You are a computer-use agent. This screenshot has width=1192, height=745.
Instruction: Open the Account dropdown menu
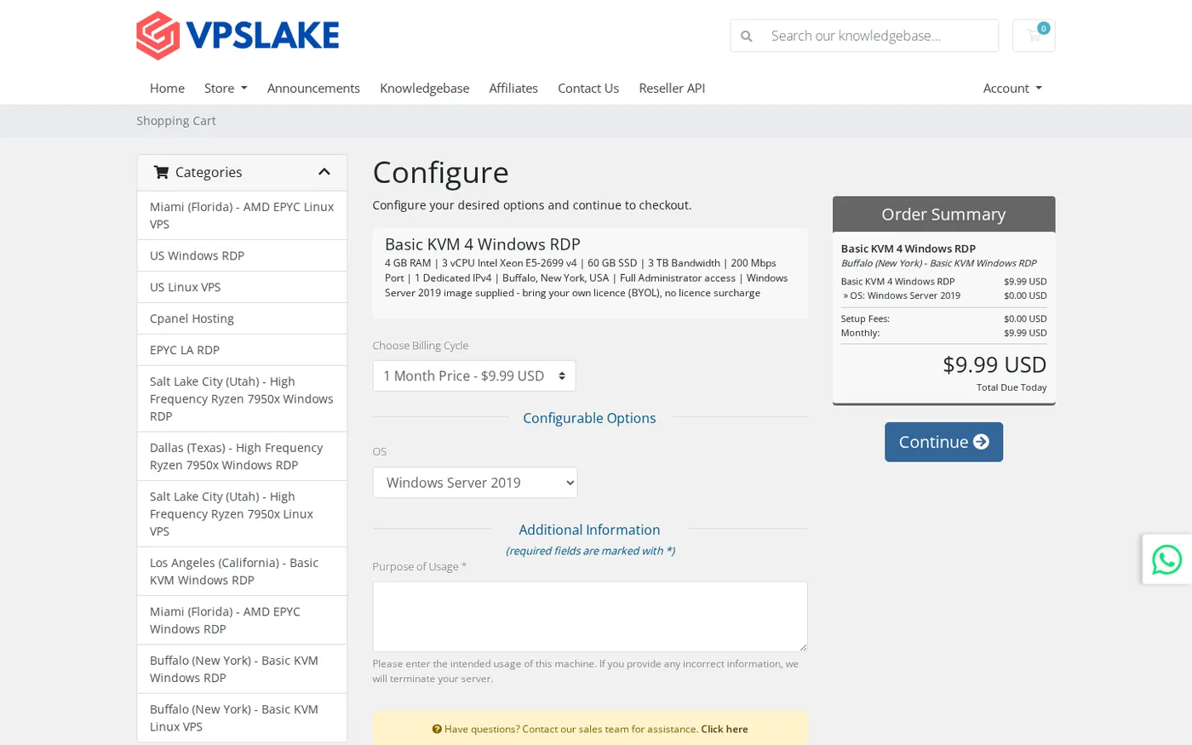pos(1012,88)
